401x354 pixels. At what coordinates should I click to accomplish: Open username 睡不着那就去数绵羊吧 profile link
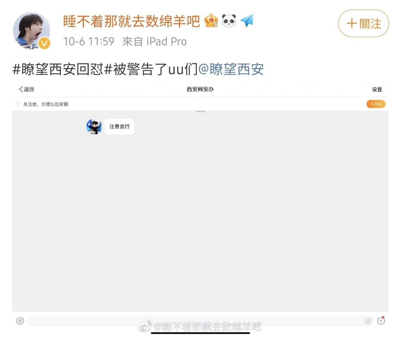[131, 21]
